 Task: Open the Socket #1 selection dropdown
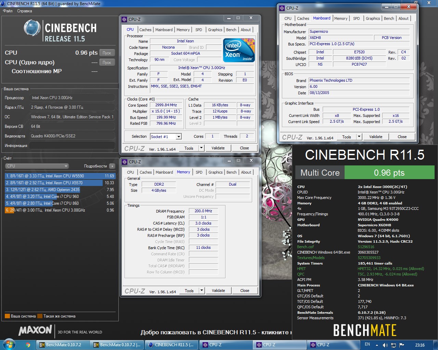pos(179,136)
